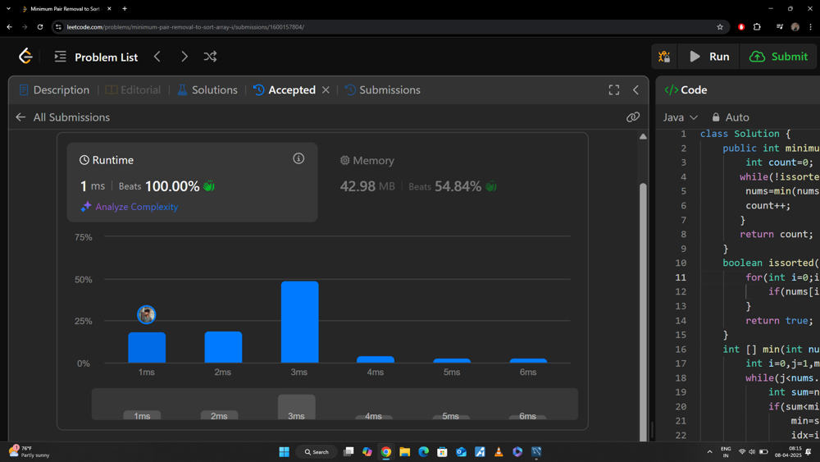Pick a random problem shuffle icon
Viewport: 820px width, 462px height.
[x=210, y=57]
